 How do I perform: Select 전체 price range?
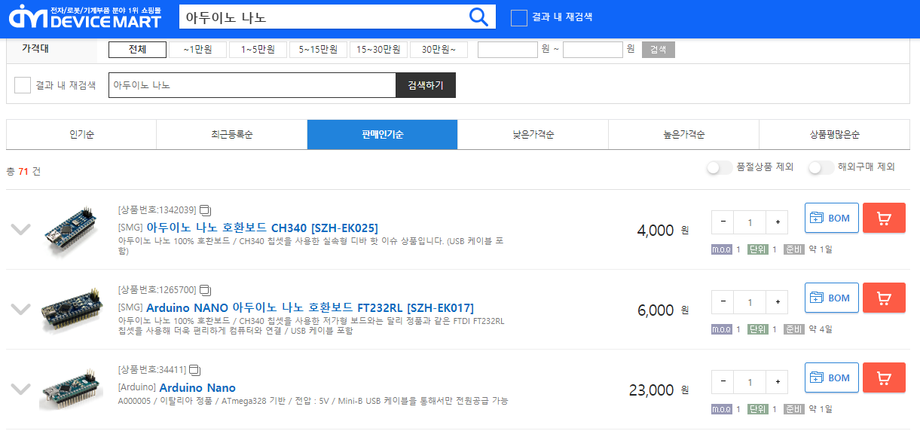click(x=137, y=50)
